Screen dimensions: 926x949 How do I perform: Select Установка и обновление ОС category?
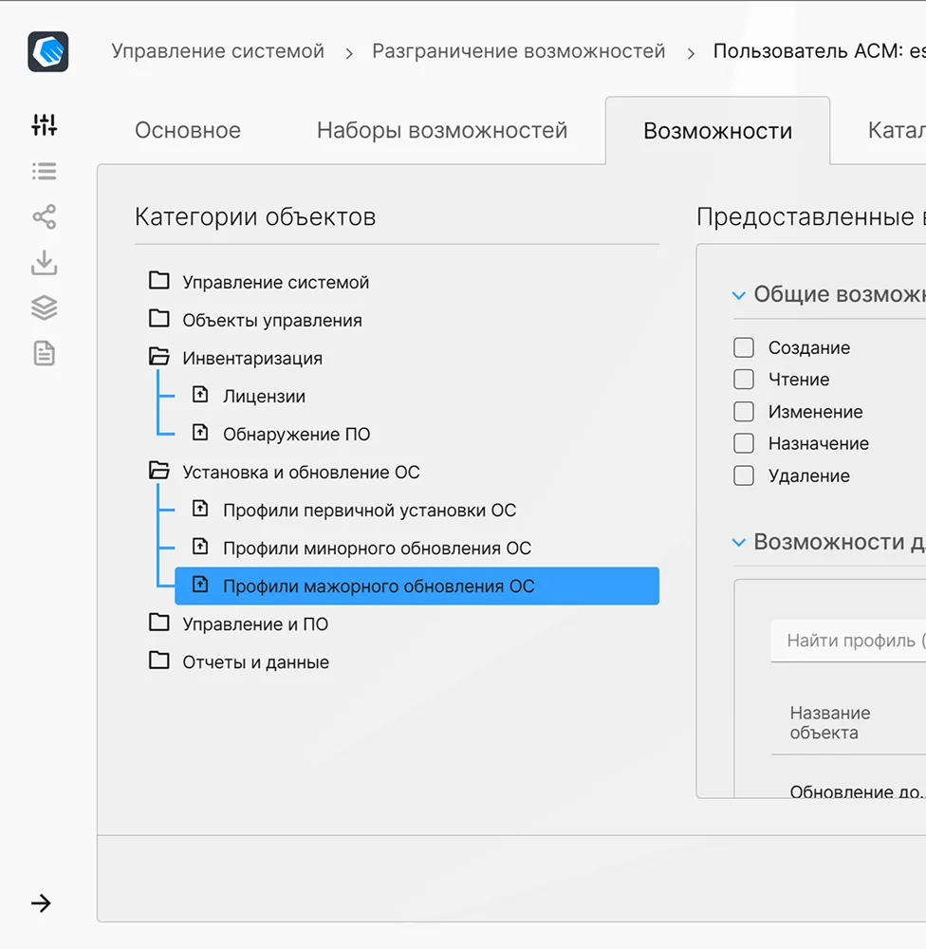click(x=302, y=472)
